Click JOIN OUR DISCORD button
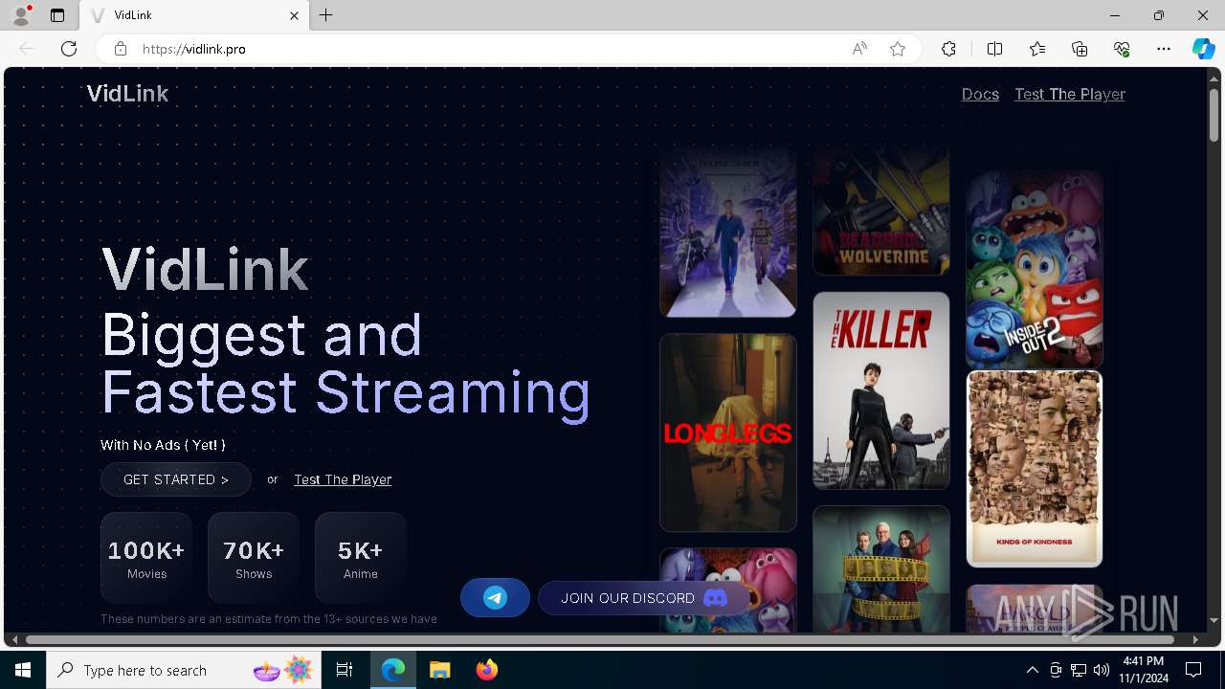The image size is (1225, 689). (645, 598)
